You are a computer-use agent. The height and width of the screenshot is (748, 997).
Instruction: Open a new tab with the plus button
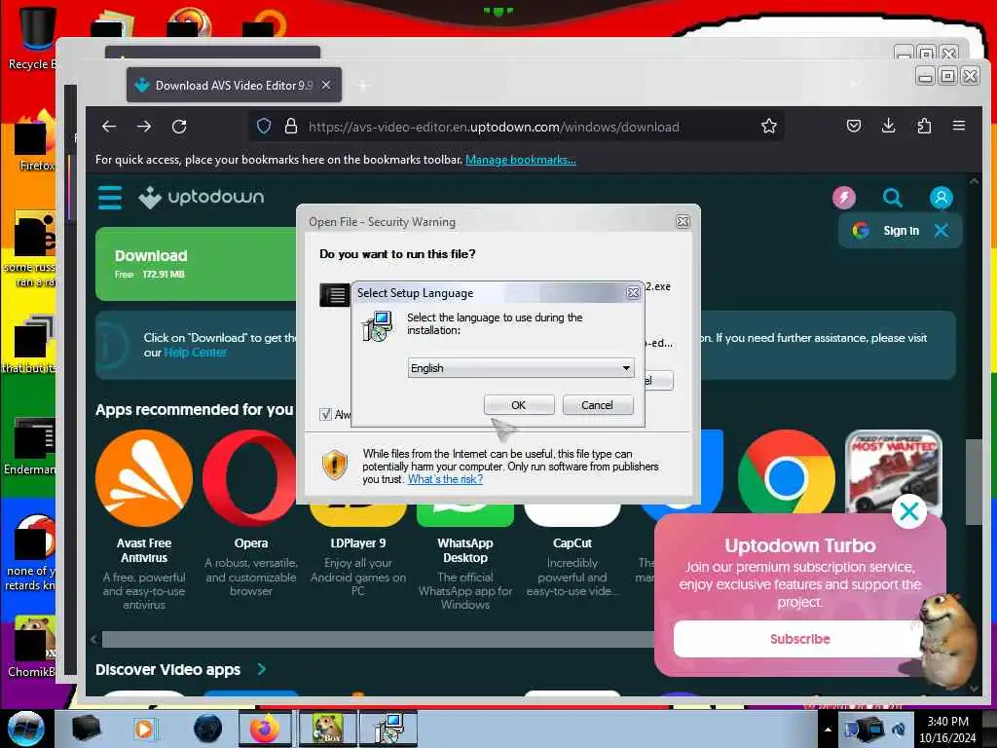pos(363,86)
